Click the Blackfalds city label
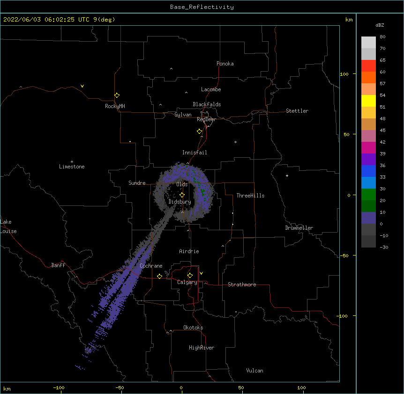 (x=207, y=104)
